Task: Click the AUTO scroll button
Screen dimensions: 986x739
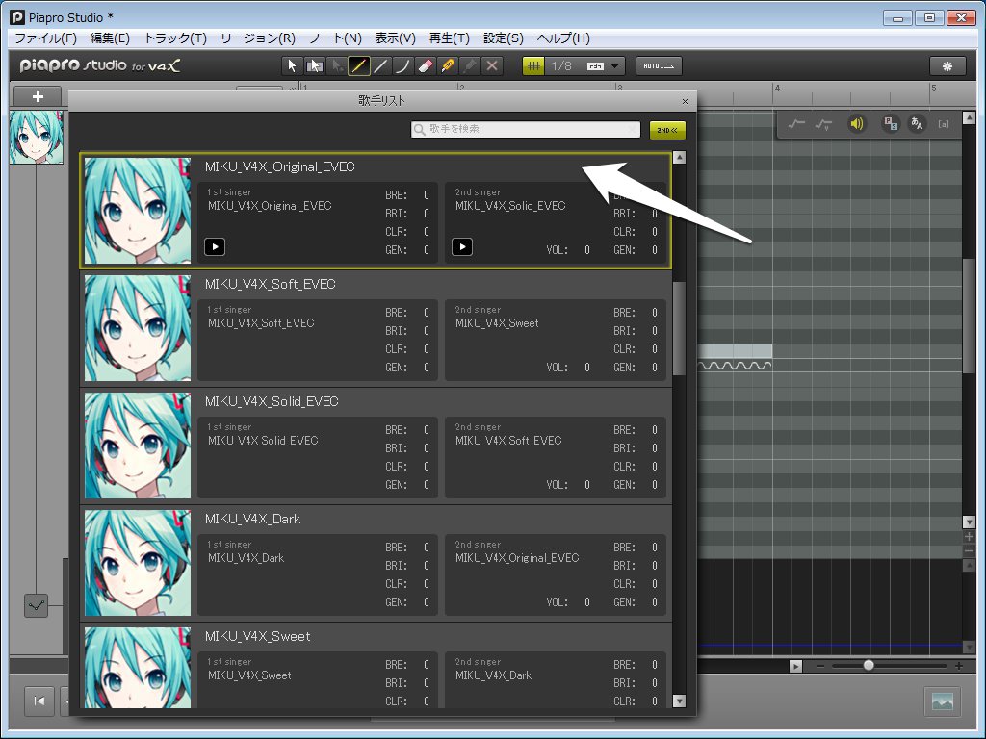Action: (x=659, y=66)
